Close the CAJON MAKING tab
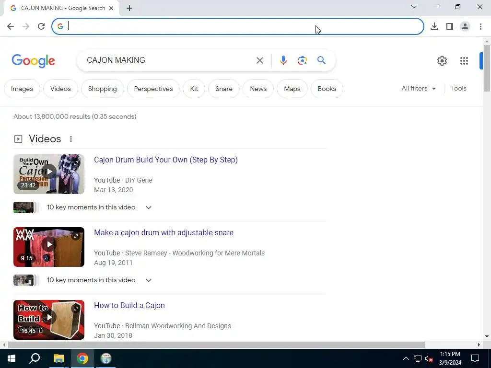Screen dimensions: 491x368 point(111,8)
